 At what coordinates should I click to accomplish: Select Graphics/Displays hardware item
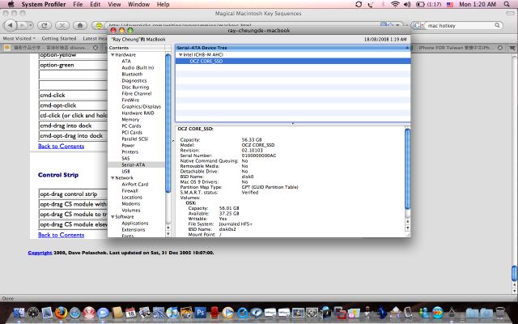[x=141, y=106]
